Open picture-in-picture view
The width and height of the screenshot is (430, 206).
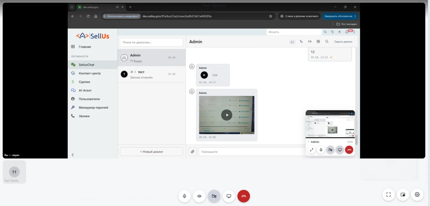[403, 195]
